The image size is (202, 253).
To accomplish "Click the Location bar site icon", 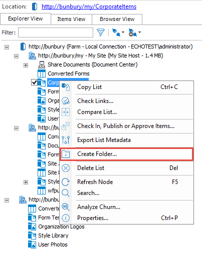I will pos(35,6).
